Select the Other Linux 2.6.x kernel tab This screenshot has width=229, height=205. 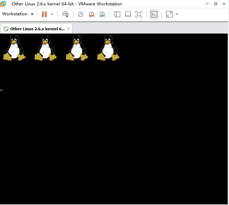[x=36, y=29]
